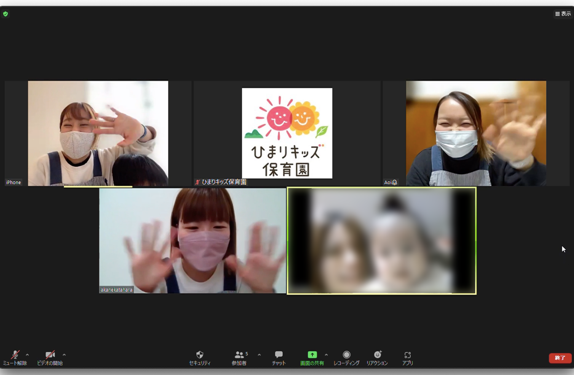Viewport: 574px width, 375px height.
Task: Change layout with the 表示 view button
Action: 563,14
